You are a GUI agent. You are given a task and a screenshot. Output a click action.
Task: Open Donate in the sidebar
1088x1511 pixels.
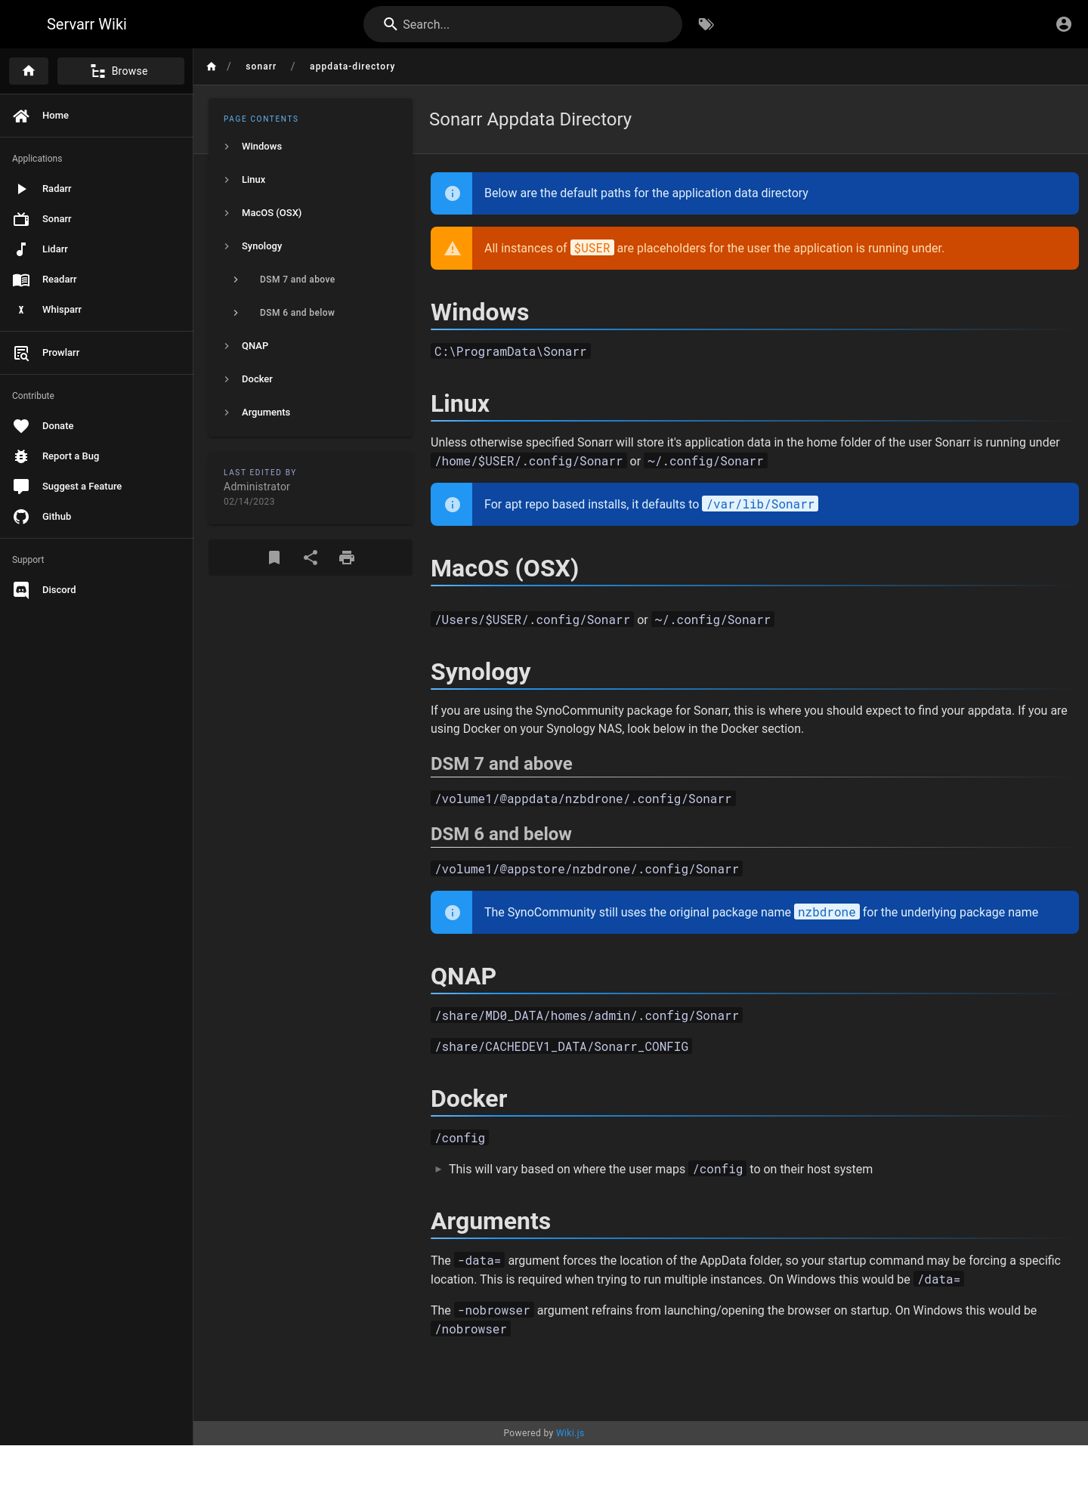point(96,426)
